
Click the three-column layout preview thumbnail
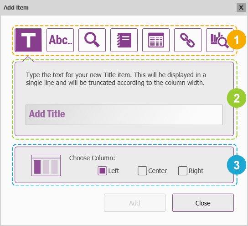[46, 165]
